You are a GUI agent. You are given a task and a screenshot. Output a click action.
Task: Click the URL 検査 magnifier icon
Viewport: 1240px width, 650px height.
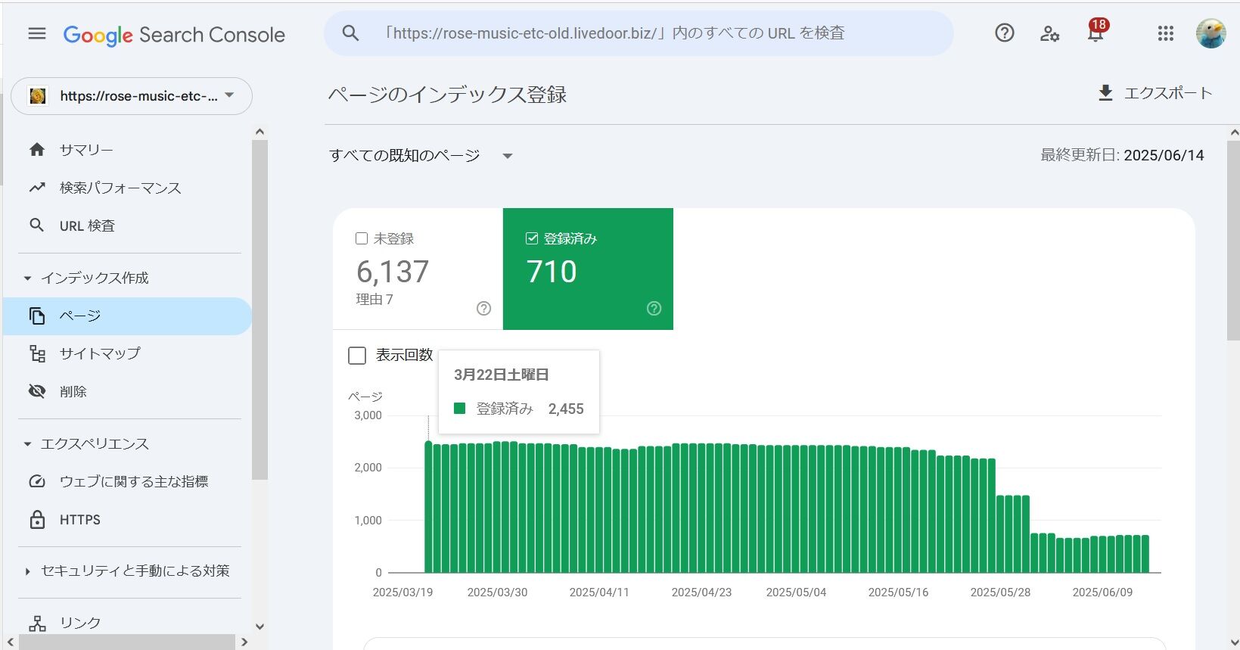click(x=37, y=225)
